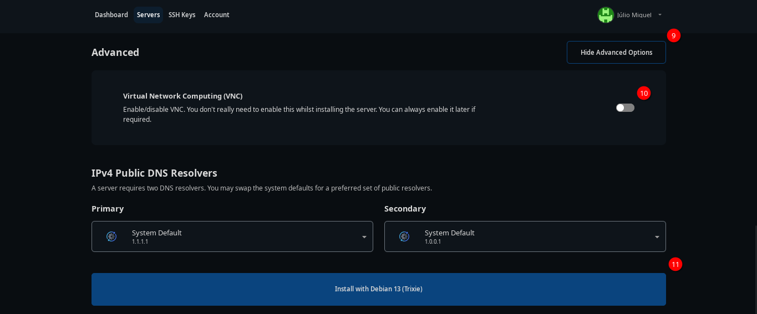Navigate to SSH Keys

[x=182, y=15]
